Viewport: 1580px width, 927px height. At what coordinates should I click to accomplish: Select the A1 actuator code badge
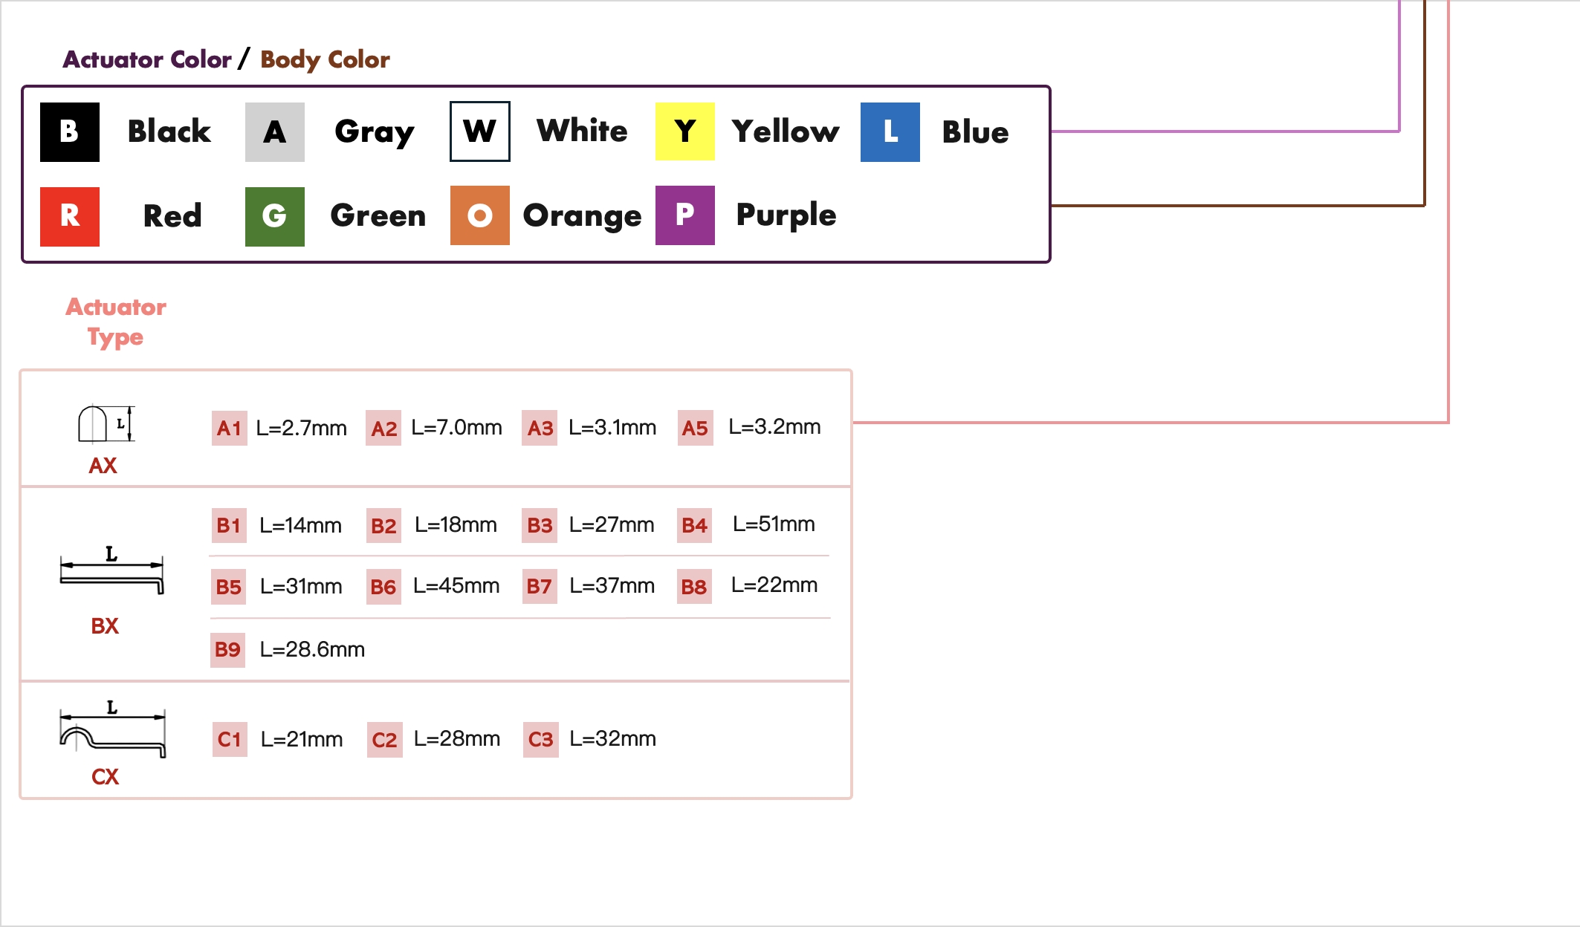pyautogui.click(x=229, y=428)
